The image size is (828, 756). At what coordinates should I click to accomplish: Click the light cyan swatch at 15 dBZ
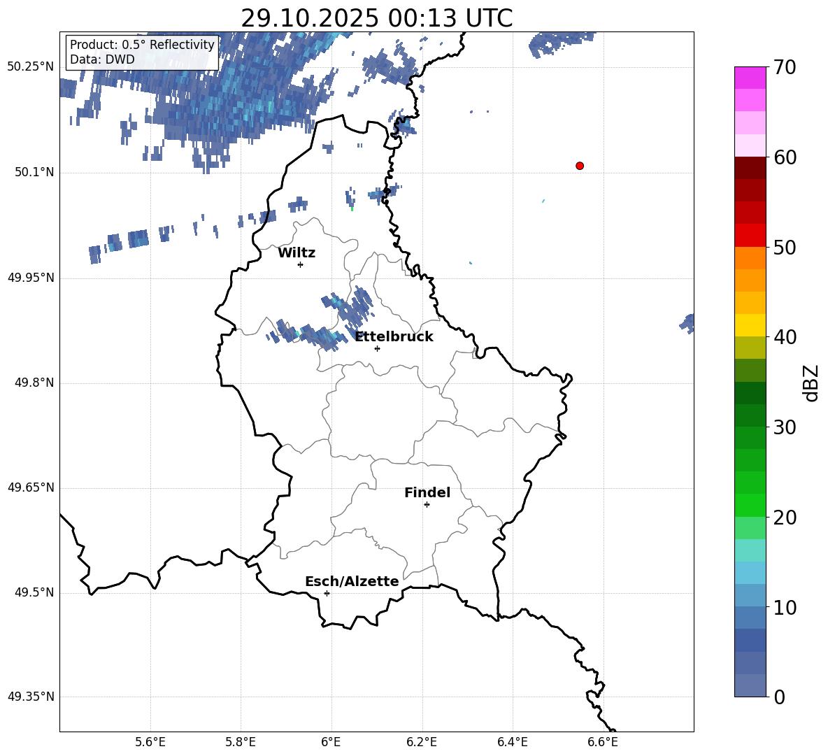[750, 550]
